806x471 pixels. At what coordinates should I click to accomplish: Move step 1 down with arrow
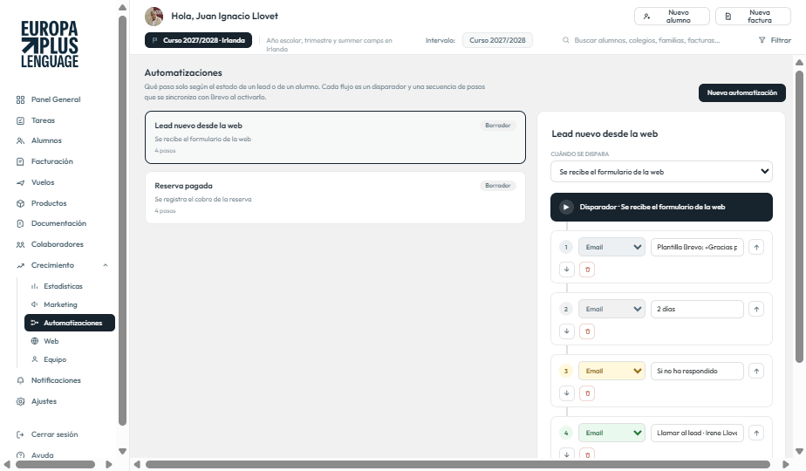tap(566, 270)
